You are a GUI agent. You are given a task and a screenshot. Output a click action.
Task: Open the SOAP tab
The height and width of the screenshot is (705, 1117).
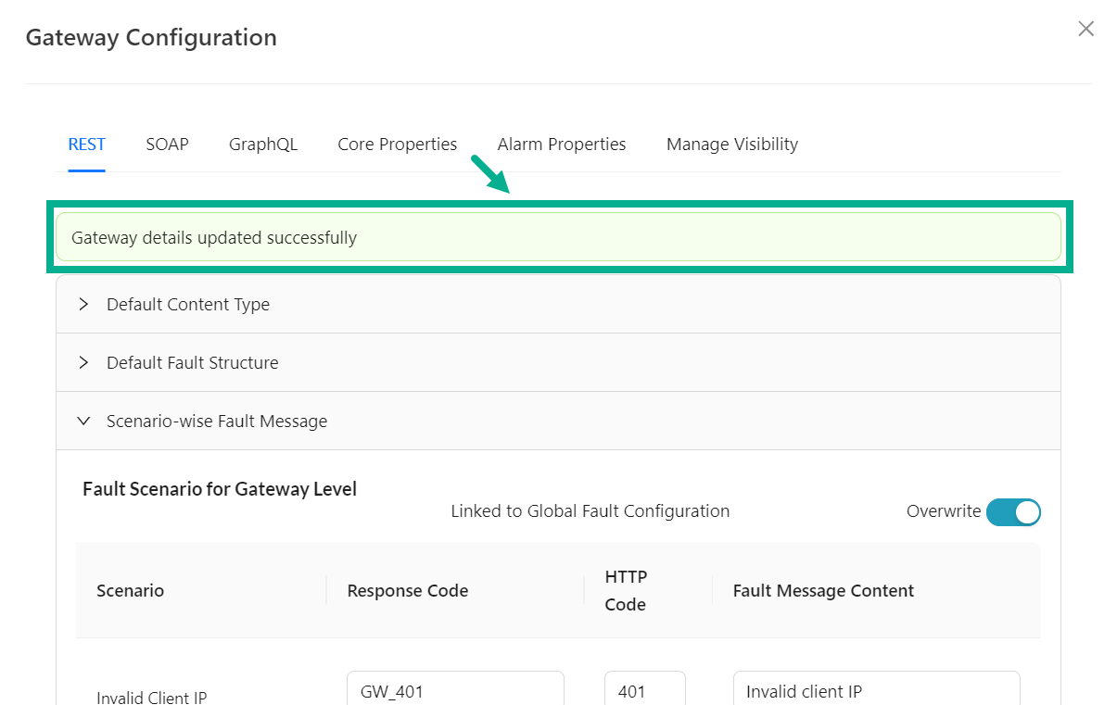pos(167,145)
